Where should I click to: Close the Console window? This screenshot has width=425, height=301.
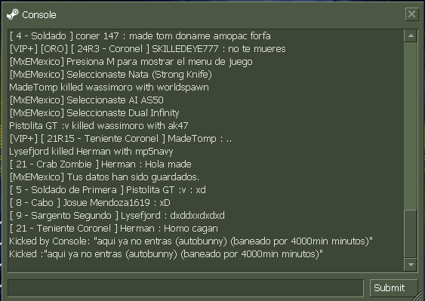411,14
